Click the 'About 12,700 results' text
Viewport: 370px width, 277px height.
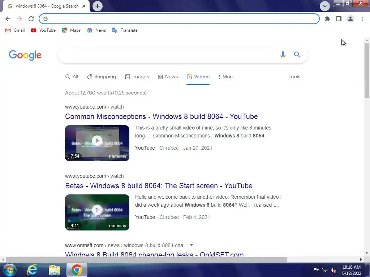(106, 93)
